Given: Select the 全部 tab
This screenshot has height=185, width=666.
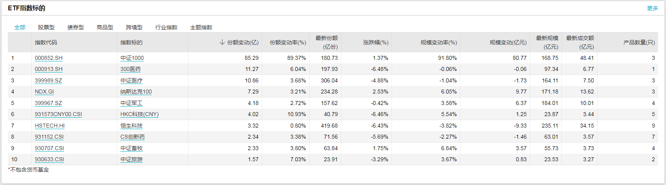Looking at the screenshot, I should 20,27.
